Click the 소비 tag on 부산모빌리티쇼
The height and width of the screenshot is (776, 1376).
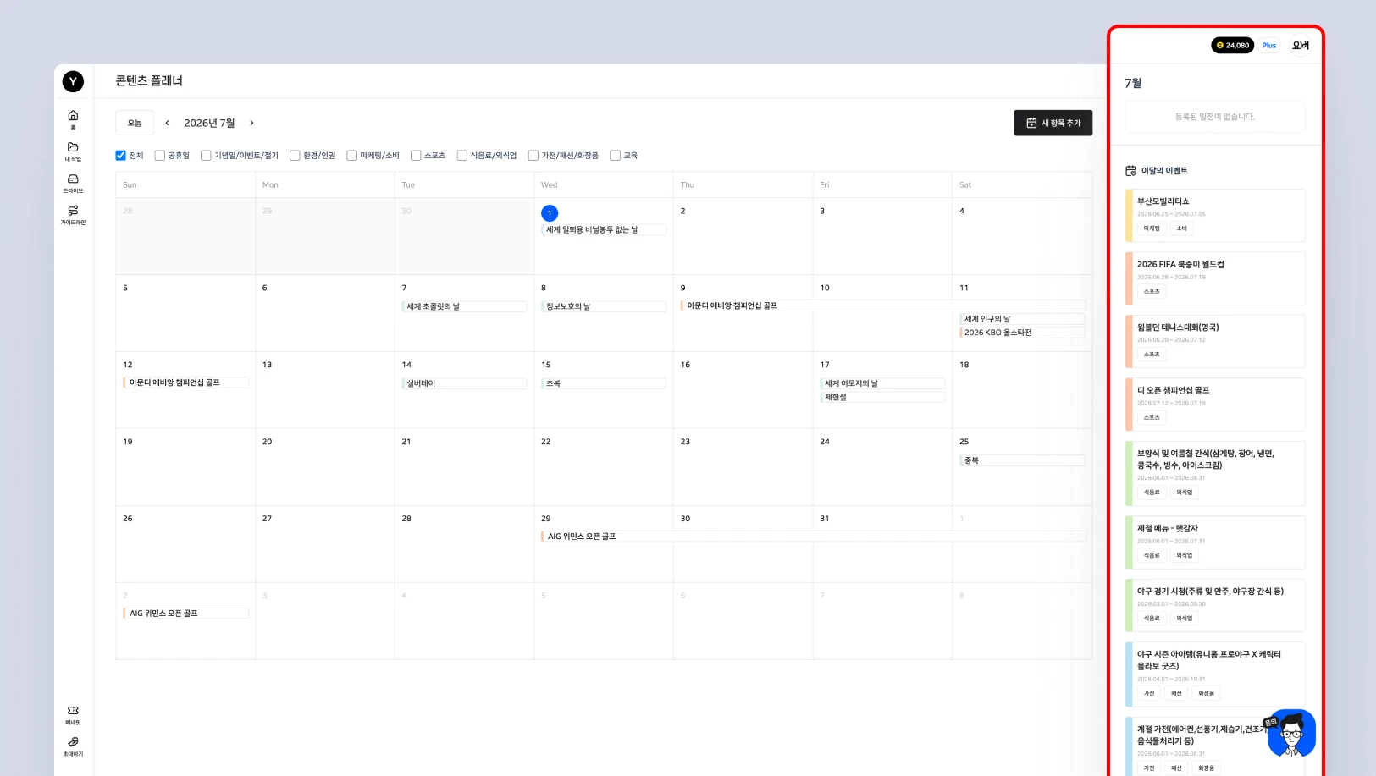[1181, 228]
